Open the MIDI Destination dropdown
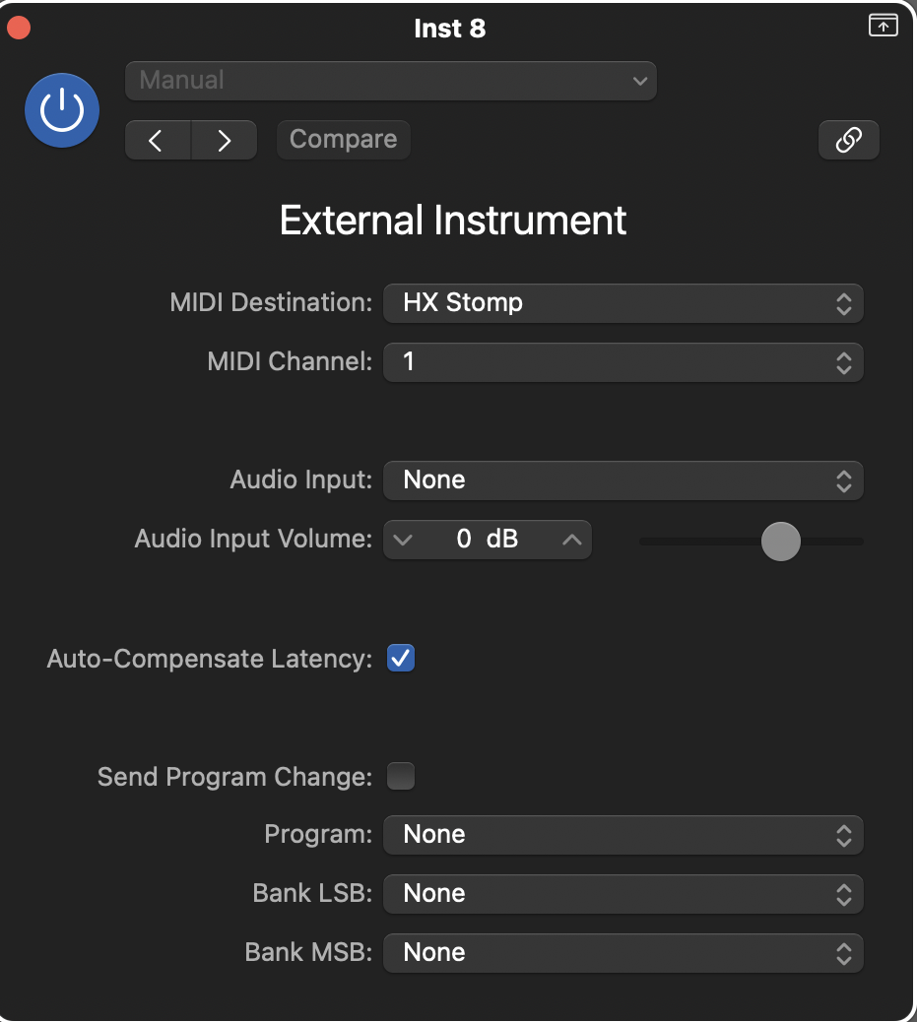 coord(622,303)
